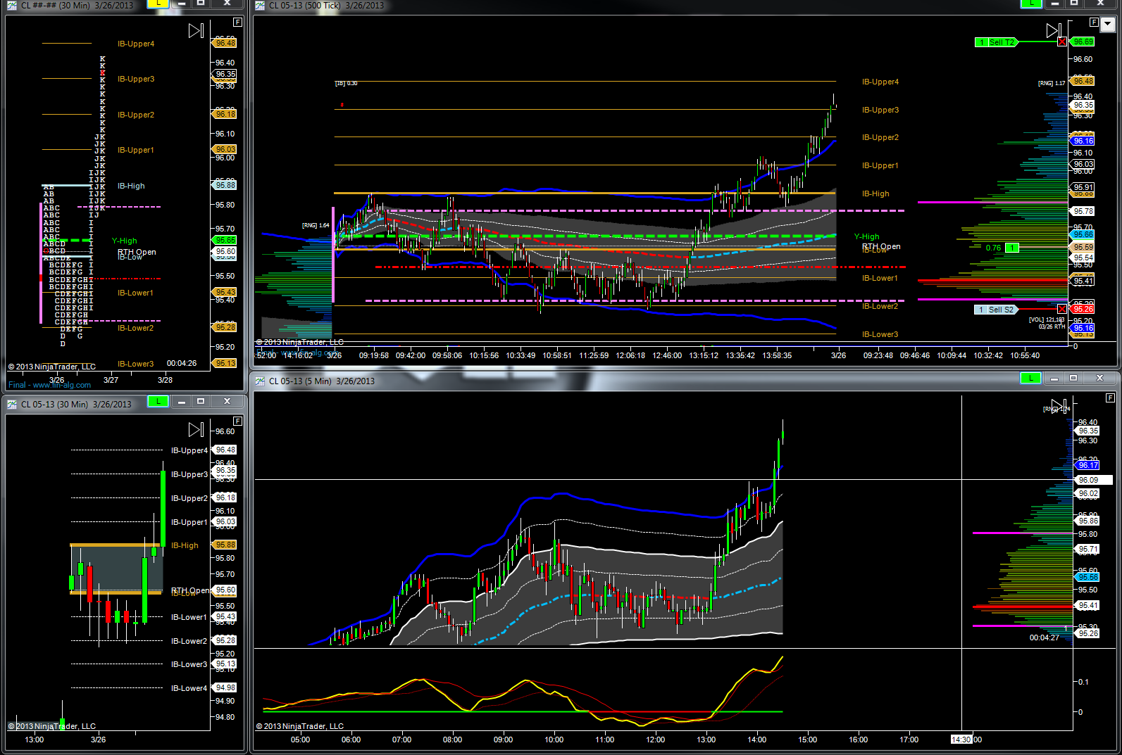1122x755 pixels.
Task: Click the F box in the 500 Tick chart
Action: [x=1094, y=22]
